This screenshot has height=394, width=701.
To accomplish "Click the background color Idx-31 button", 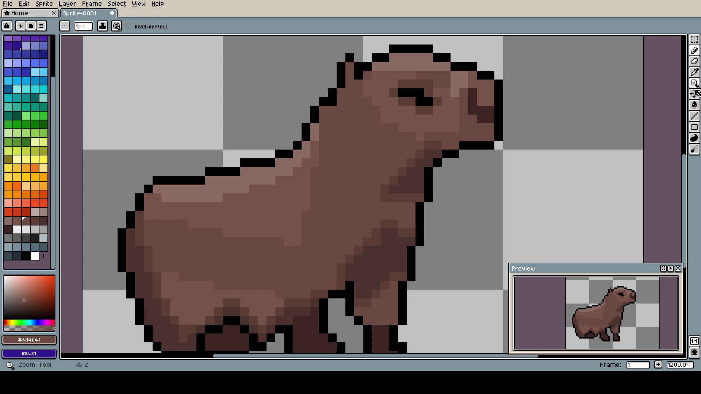I will (29, 354).
